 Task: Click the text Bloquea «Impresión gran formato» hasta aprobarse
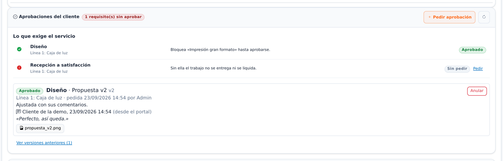point(220,50)
